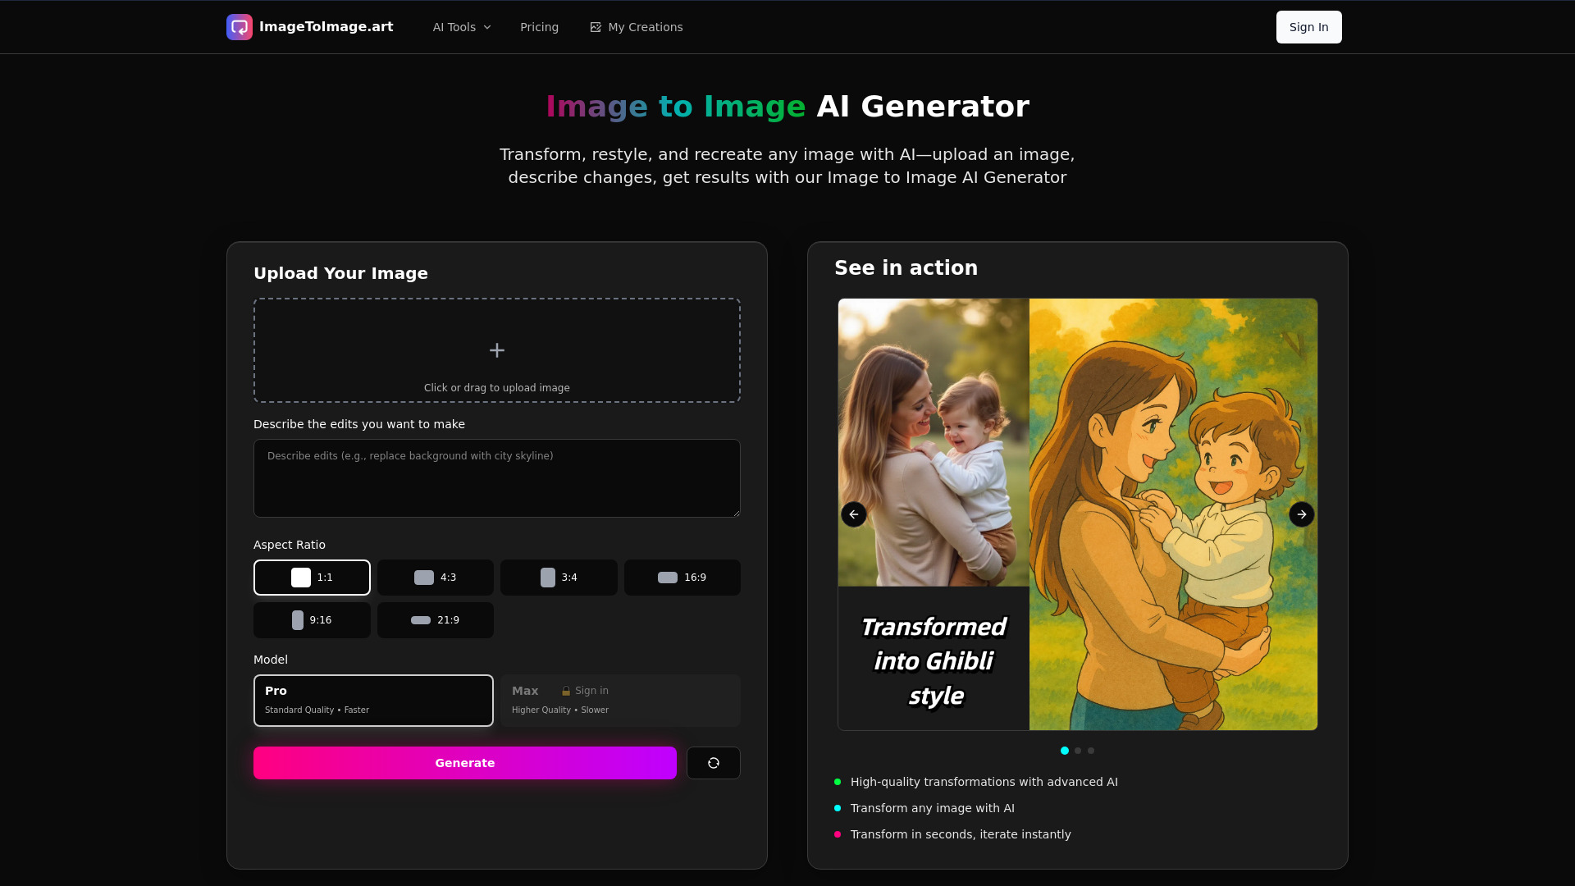This screenshot has height=886, width=1575.
Task: Expand the AI Tools dropdown menu
Action: tap(462, 27)
